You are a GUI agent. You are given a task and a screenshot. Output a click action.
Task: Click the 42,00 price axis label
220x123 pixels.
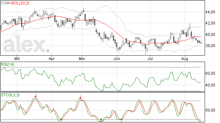[210, 23]
